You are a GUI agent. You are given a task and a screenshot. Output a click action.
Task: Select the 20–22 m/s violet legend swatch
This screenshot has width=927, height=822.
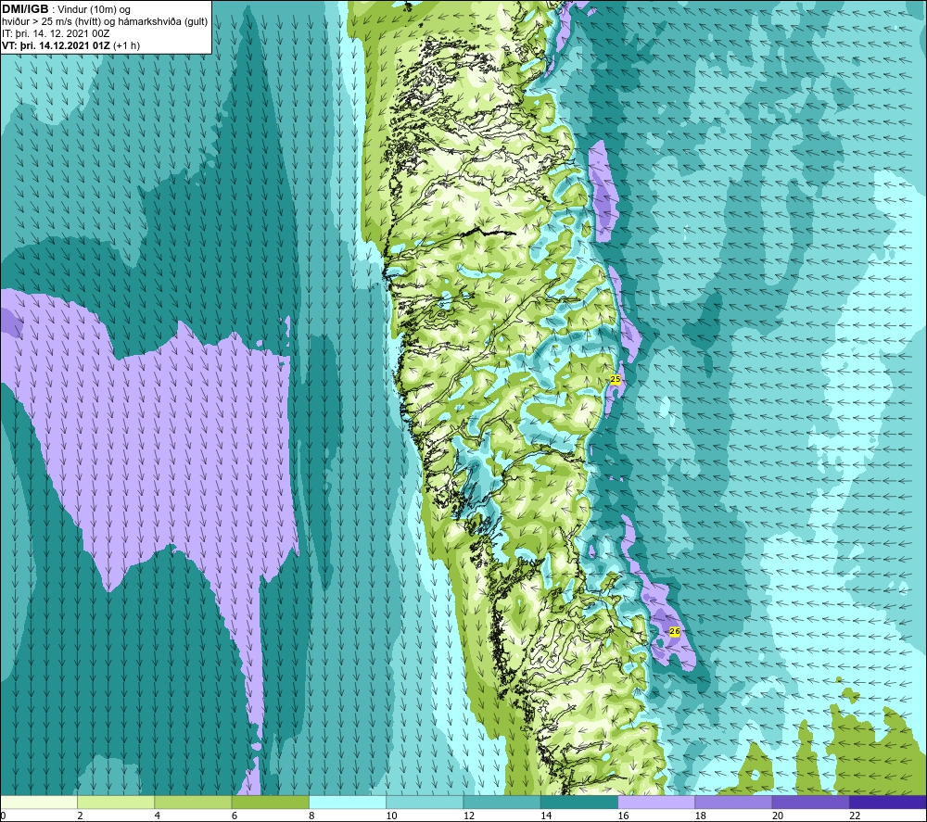pyautogui.click(x=810, y=802)
